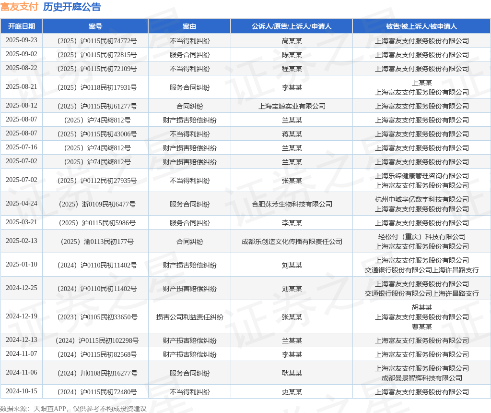491x413 pixels.
Task: Click the 被告/被上诉人/被申请人 column header
Action: pyautogui.click(x=421, y=26)
